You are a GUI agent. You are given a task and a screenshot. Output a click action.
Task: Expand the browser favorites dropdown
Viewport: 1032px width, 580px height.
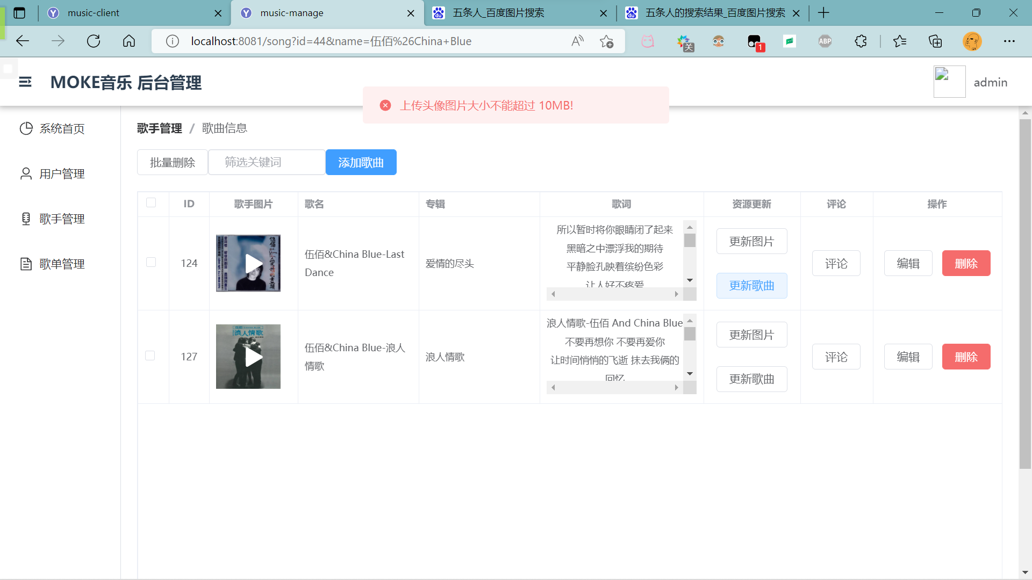(901, 41)
